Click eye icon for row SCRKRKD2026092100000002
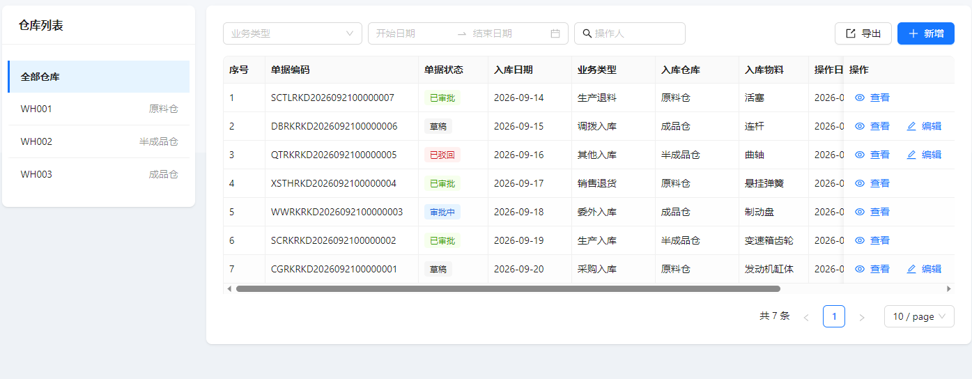972x379 pixels. 860,240
